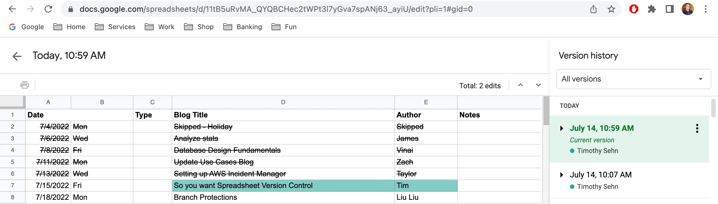Open Chrome's three-dot customize menu

[705, 9]
